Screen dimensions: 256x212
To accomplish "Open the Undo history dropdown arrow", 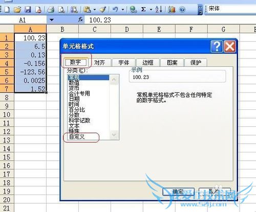I will coord(123,9).
